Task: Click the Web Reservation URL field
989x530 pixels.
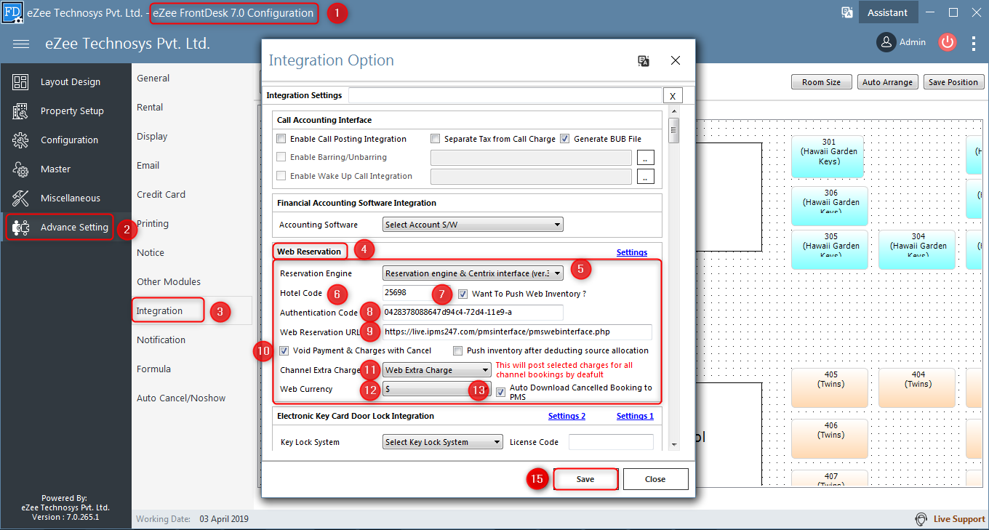Action: 517,332
